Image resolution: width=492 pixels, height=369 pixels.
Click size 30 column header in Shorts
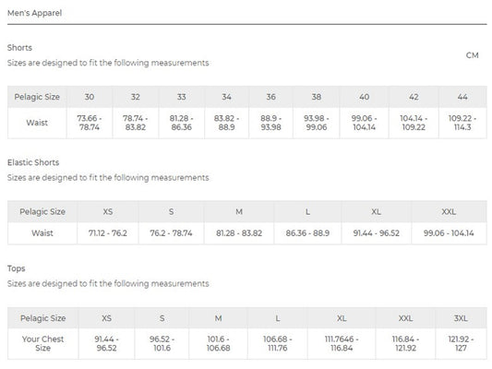(x=90, y=97)
